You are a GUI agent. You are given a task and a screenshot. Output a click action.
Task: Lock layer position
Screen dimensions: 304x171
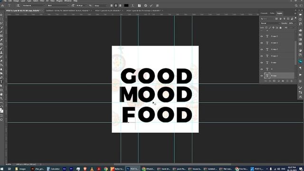[x=274, y=28]
